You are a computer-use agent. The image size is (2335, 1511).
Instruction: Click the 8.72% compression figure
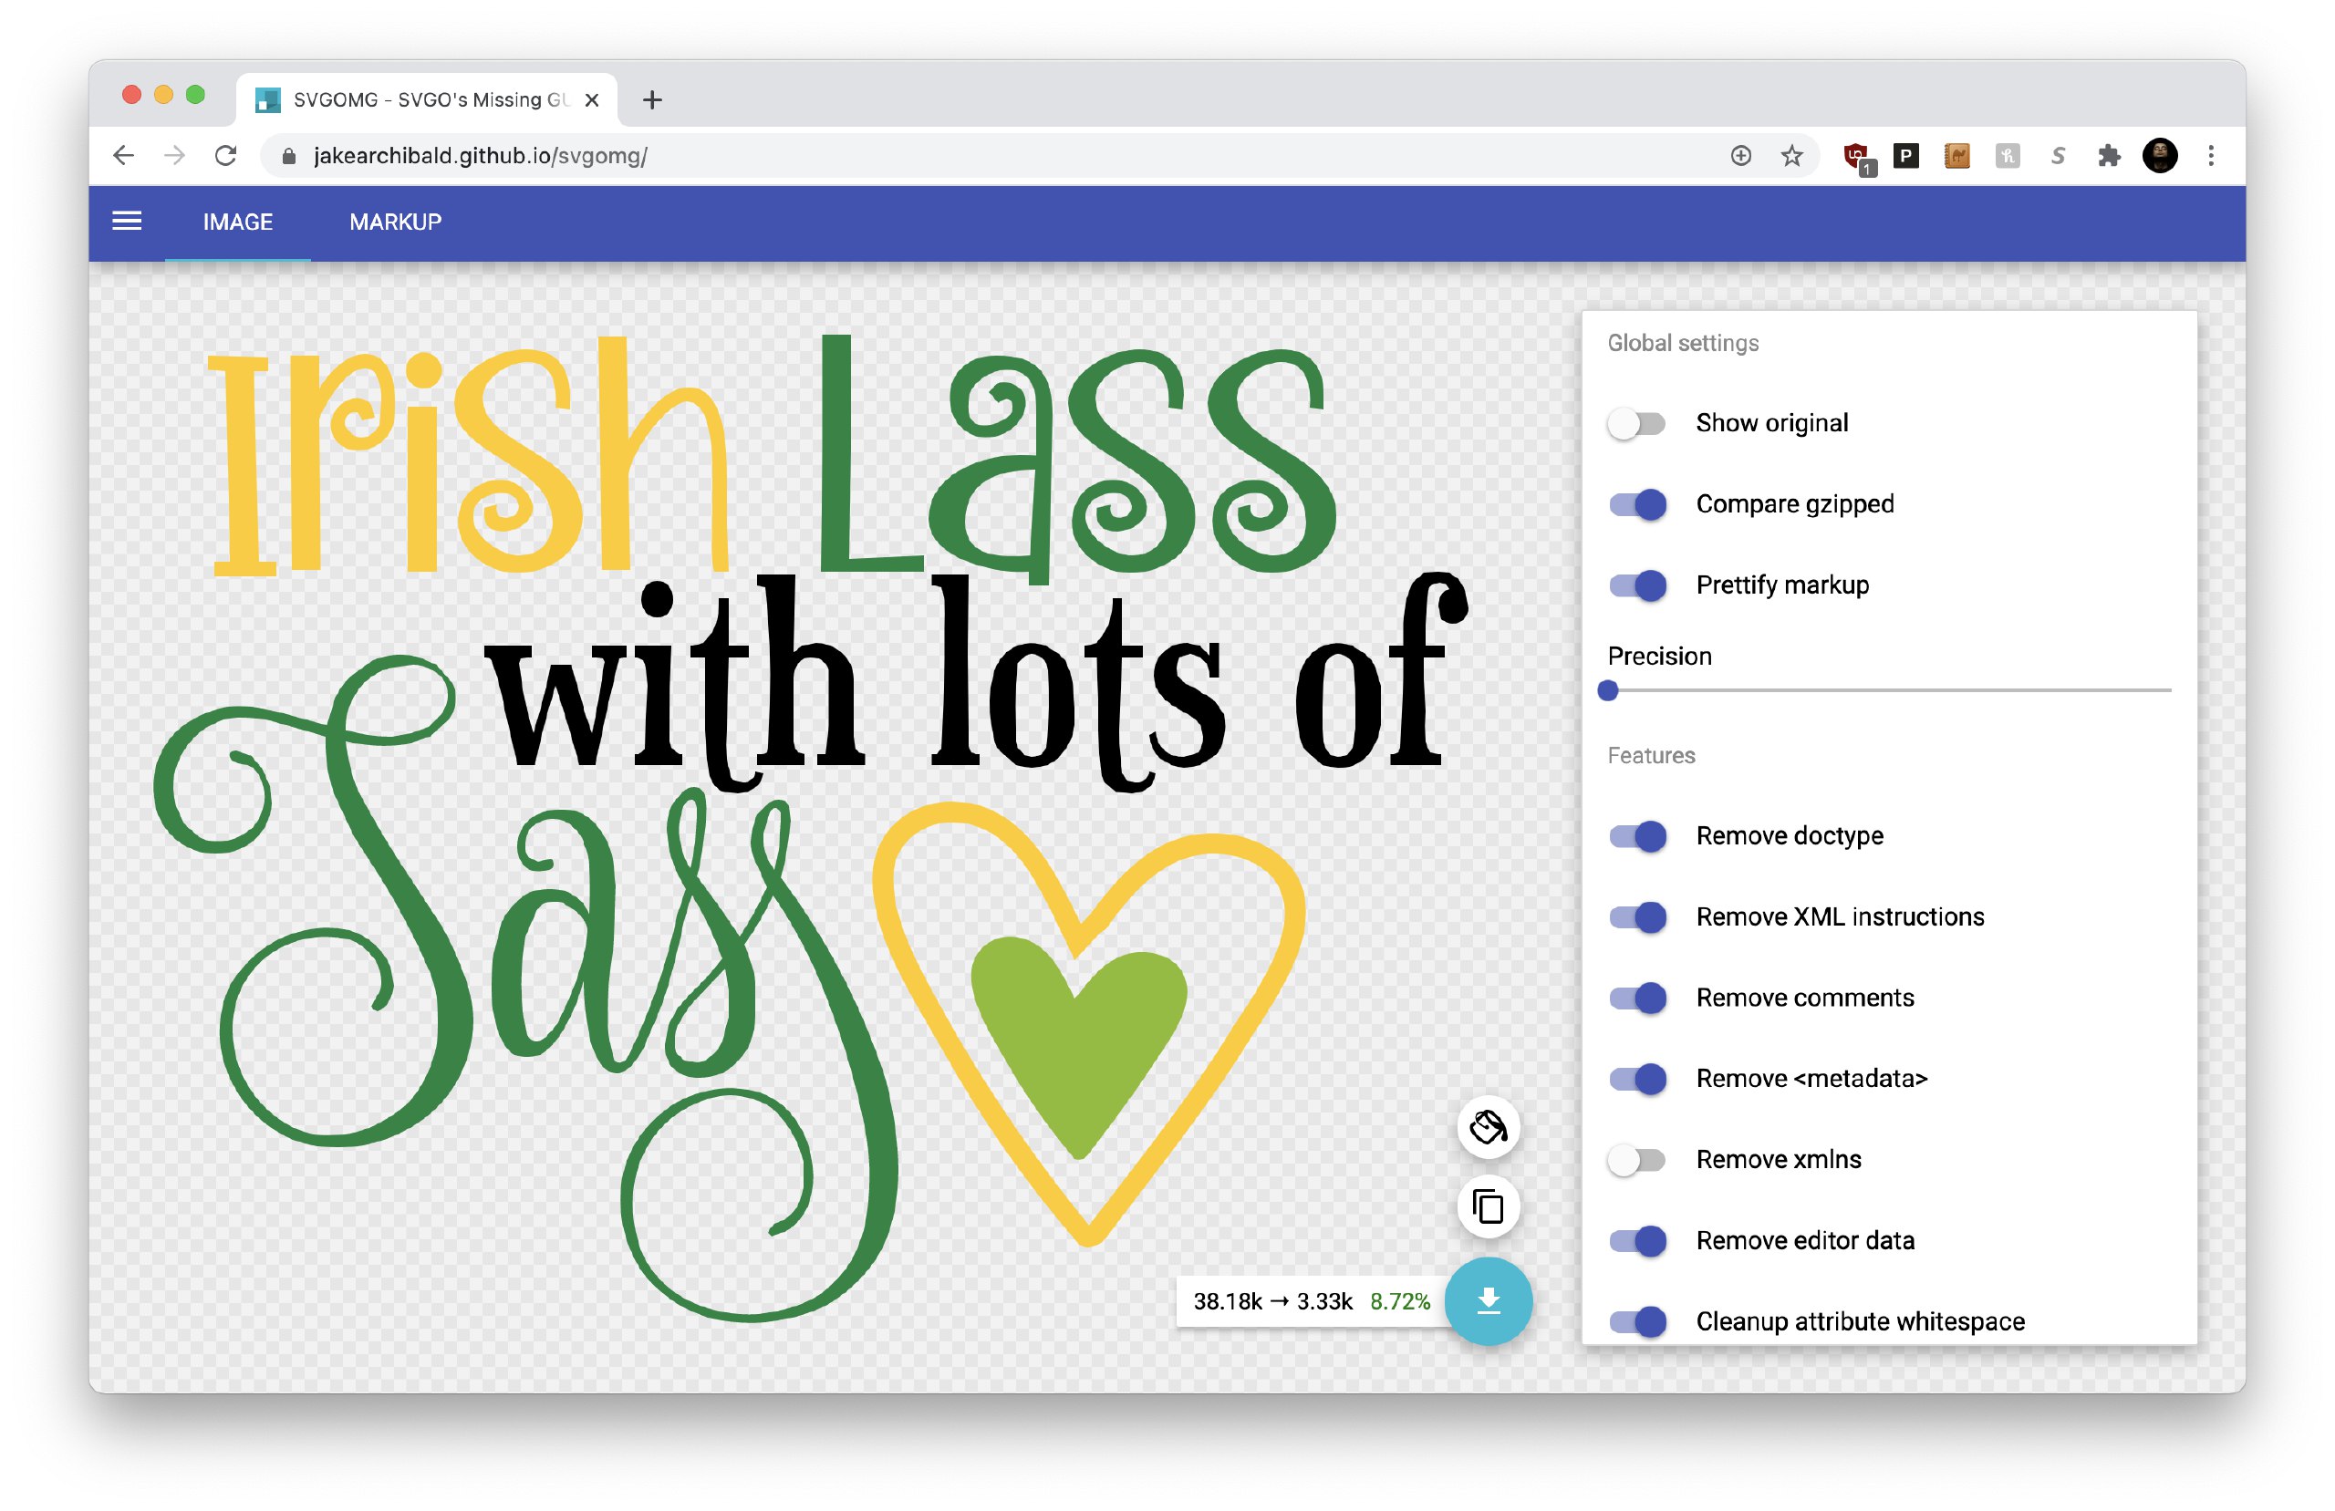coord(1400,1302)
